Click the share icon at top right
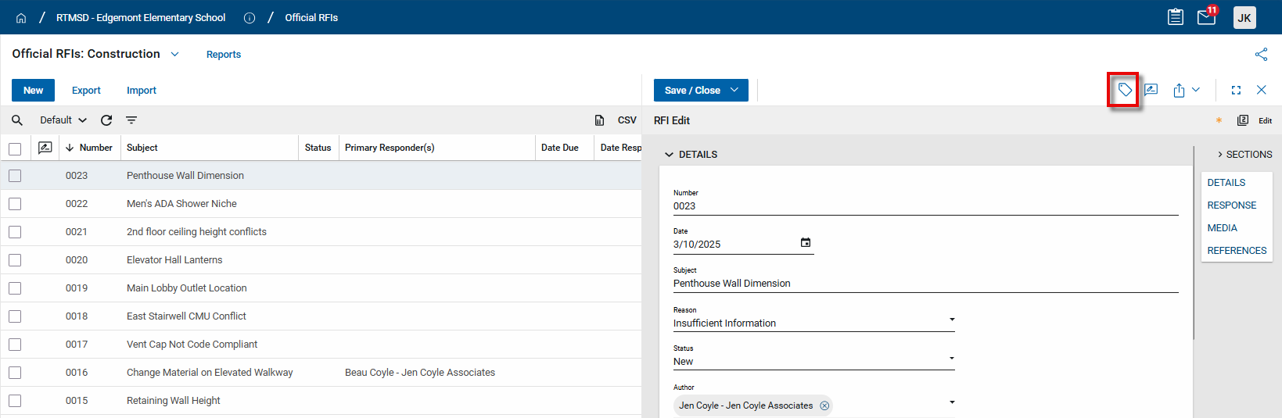 pyautogui.click(x=1261, y=54)
